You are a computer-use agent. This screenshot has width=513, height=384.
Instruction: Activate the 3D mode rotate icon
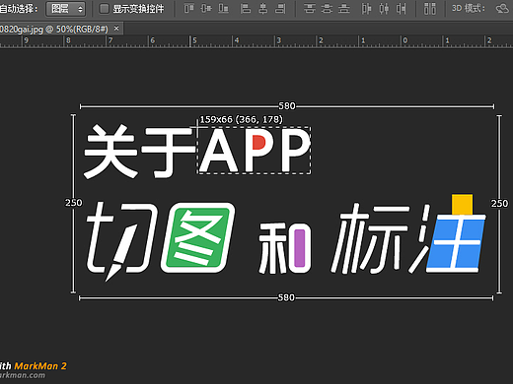(502, 9)
